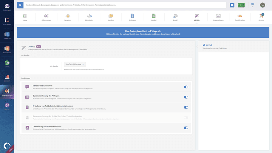The width and height of the screenshot is (272, 153).
Task: Expand the user menu arrow
Action: point(267,5)
